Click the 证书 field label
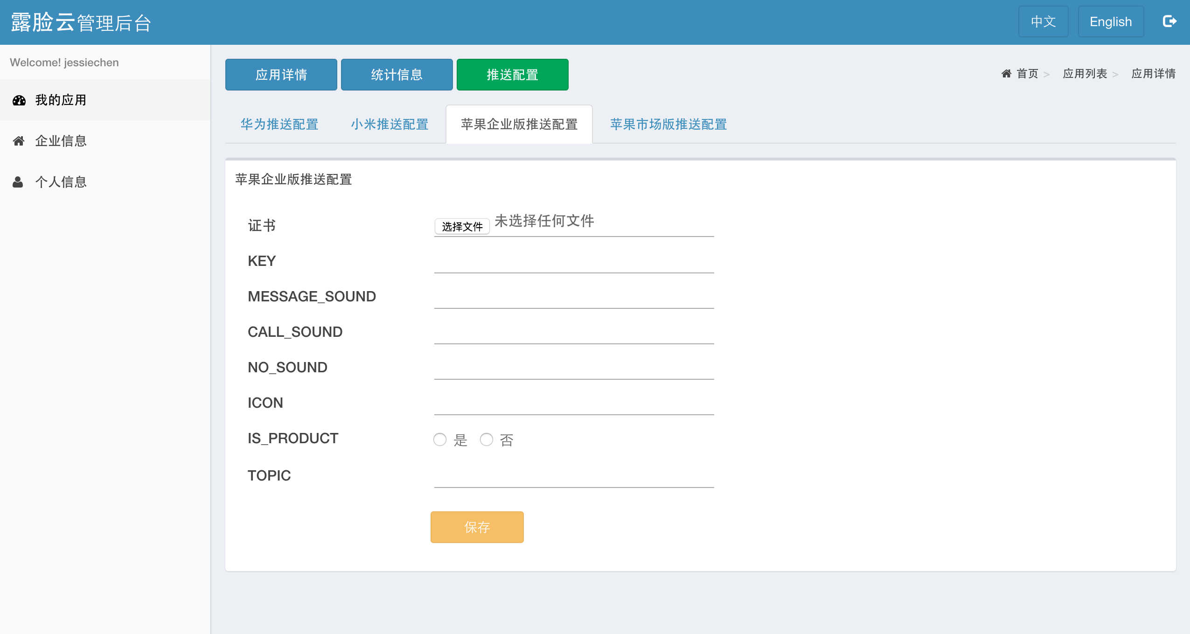1190x634 pixels. (x=262, y=225)
